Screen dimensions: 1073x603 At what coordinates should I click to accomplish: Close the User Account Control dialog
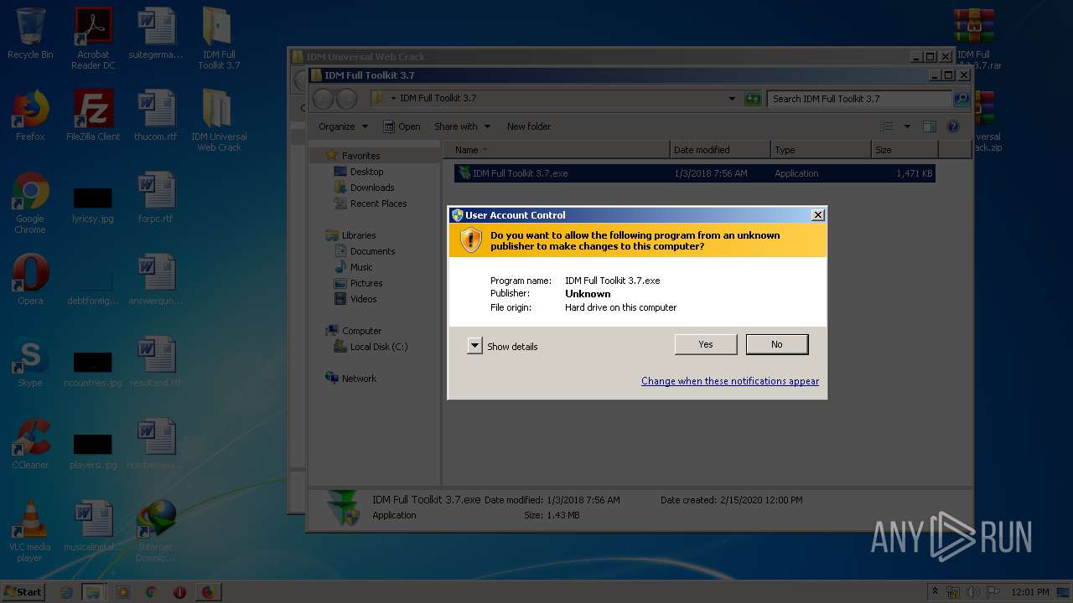coord(818,215)
